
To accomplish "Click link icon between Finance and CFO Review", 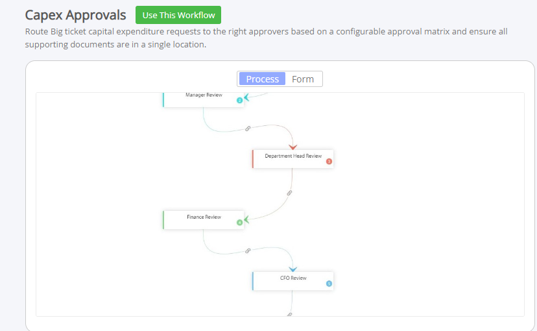I will click(x=248, y=251).
